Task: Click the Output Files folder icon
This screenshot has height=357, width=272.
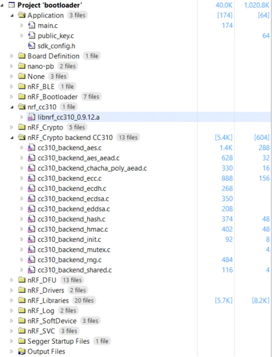Action: coord(21,352)
